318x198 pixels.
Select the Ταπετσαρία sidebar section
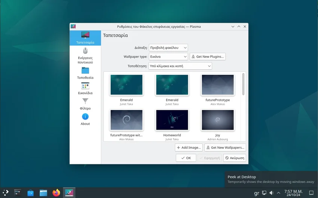[85, 38]
